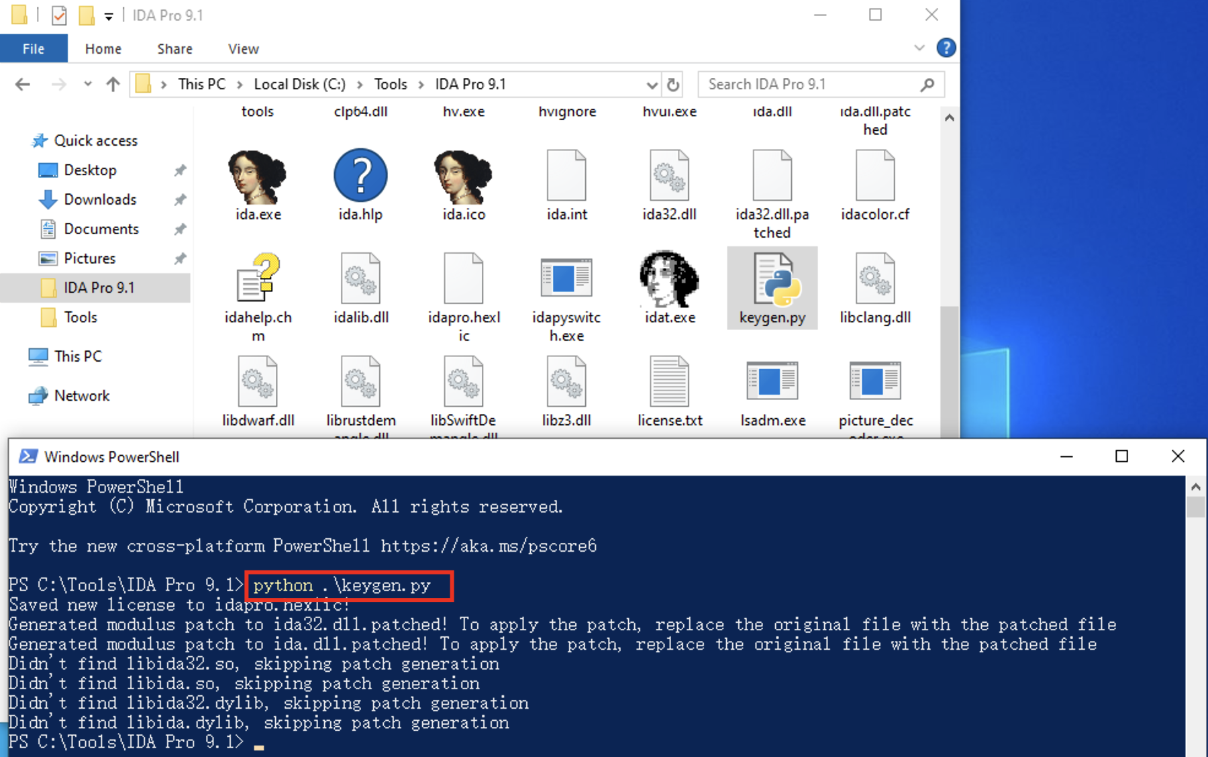
Task: Select the idat.exe file icon
Action: click(x=669, y=279)
